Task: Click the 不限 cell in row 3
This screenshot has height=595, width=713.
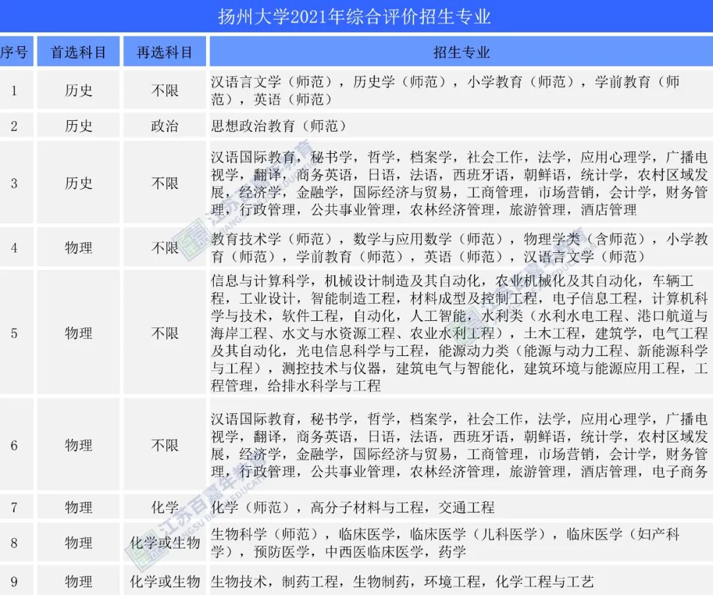Action: pos(164,184)
